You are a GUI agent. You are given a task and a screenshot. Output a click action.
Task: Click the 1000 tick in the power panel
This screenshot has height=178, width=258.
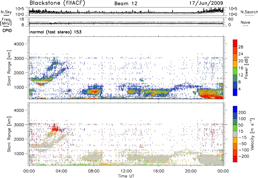19,87
